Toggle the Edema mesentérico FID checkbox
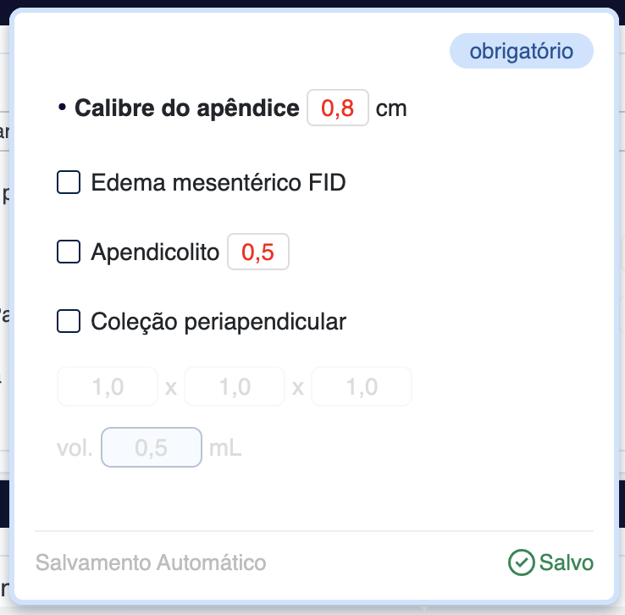This screenshot has height=615, width=625. coord(69,182)
